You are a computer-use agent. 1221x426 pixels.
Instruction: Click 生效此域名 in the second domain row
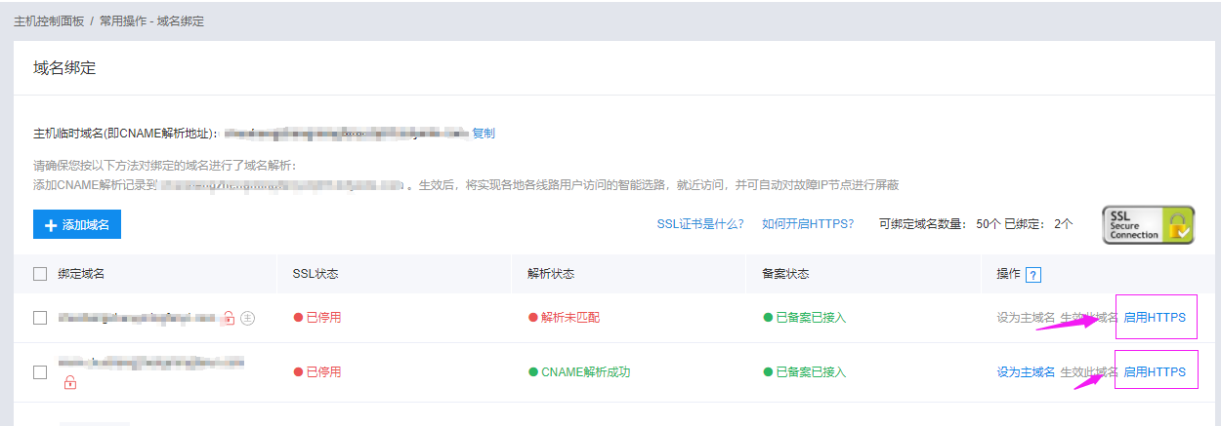click(x=1088, y=372)
